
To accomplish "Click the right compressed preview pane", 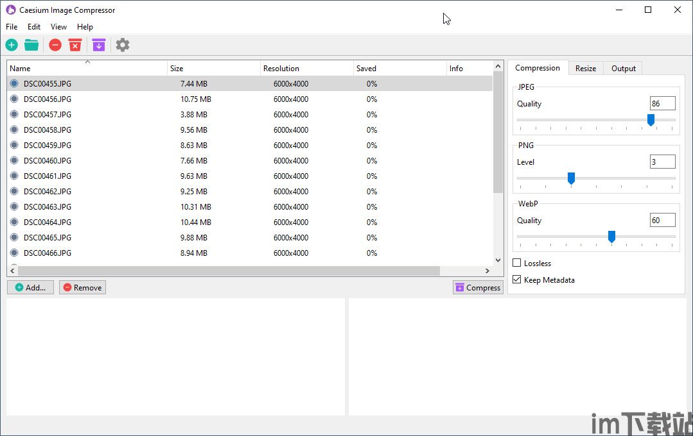I will point(518,356).
